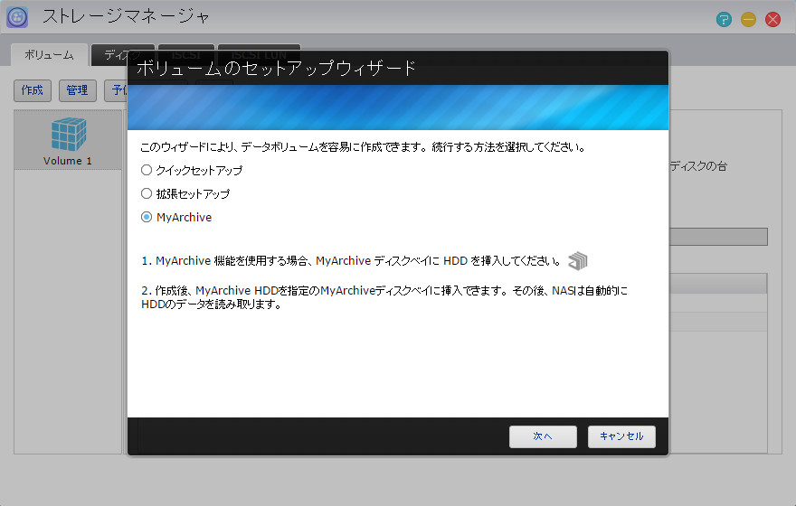Click the Volume 1 label text
The width and height of the screenshot is (796, 506).
(x=68, y=161)
